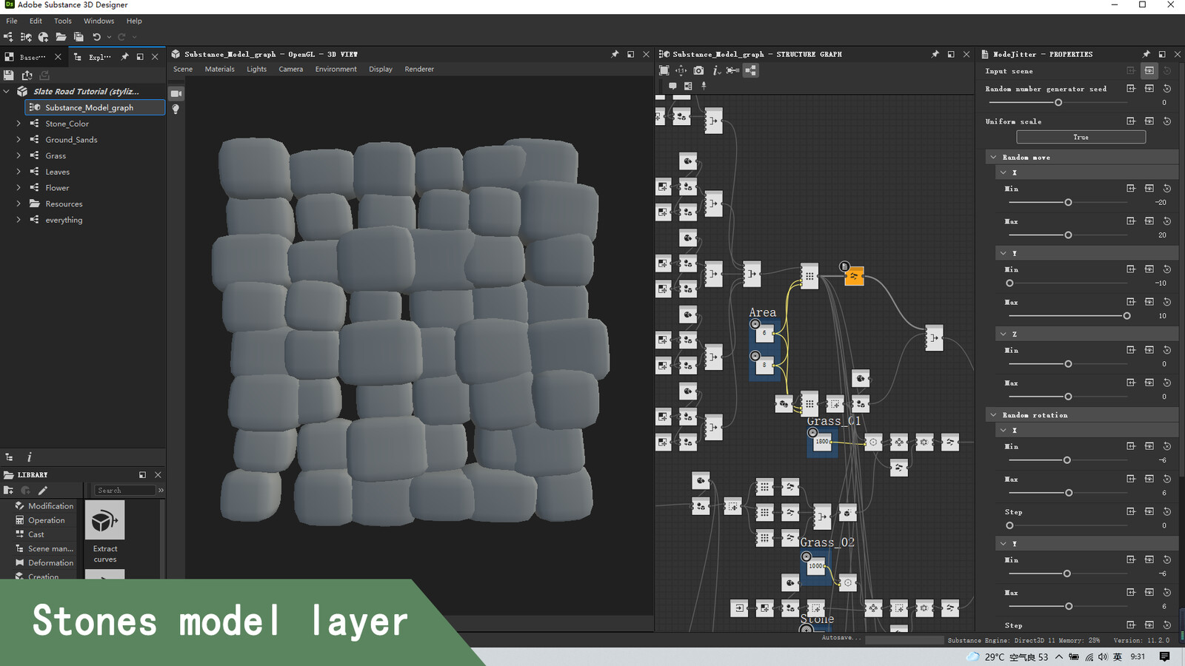Collapse the Slate Road Tutorial package

coord(7,92)
